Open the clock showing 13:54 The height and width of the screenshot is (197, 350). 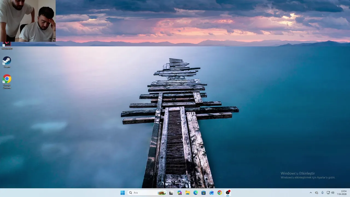342,193
